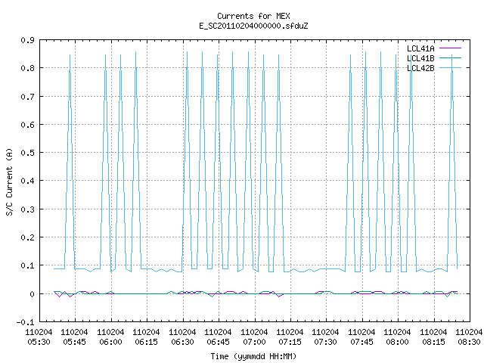Click the 0.5 y-axis tick label

[x=28, y=153]
